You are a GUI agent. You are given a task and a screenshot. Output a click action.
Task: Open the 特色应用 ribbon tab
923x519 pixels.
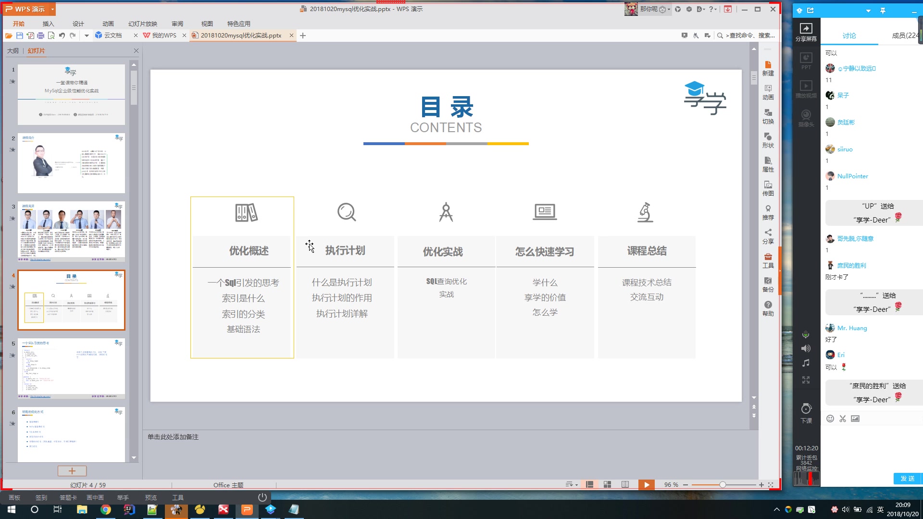[238, 24]
